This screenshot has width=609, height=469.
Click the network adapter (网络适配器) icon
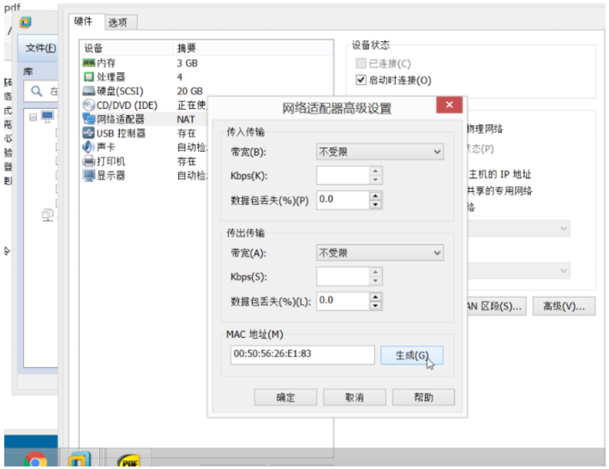point(88,119)
